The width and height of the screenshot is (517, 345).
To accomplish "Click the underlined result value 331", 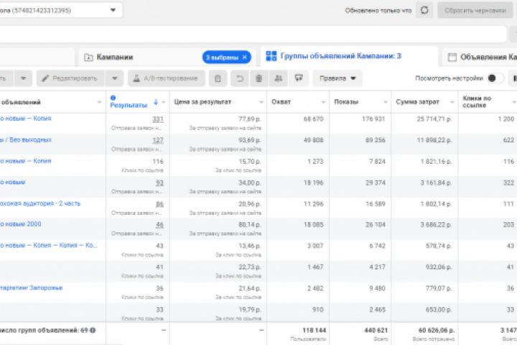I will 157,119.
